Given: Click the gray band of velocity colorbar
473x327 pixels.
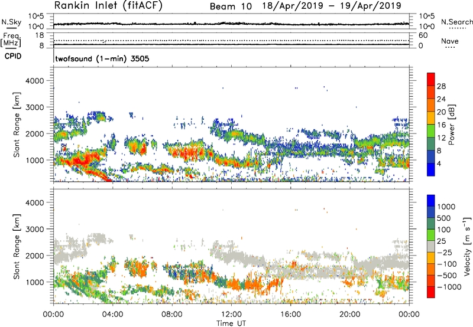Looking at the screenshot, I should pyautogui.click(x=431, y=246).
